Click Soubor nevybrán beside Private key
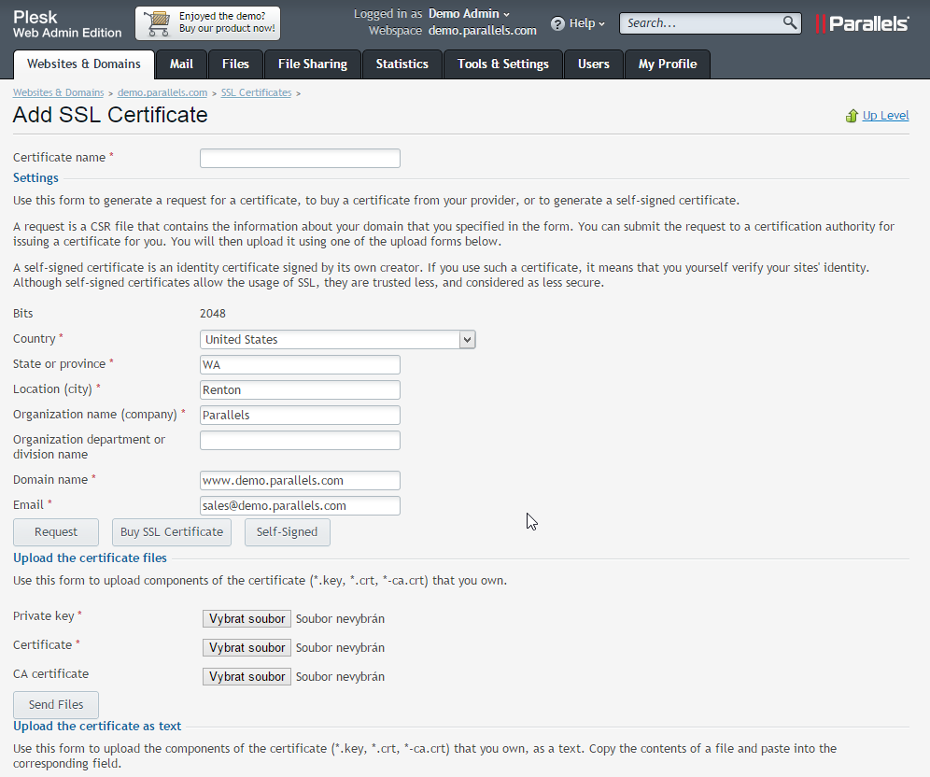 tap(340, 618)
